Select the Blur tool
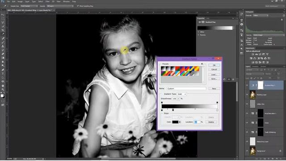 point(3,62)
